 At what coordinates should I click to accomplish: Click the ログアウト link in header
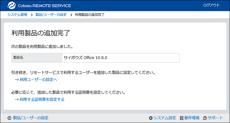211,5
